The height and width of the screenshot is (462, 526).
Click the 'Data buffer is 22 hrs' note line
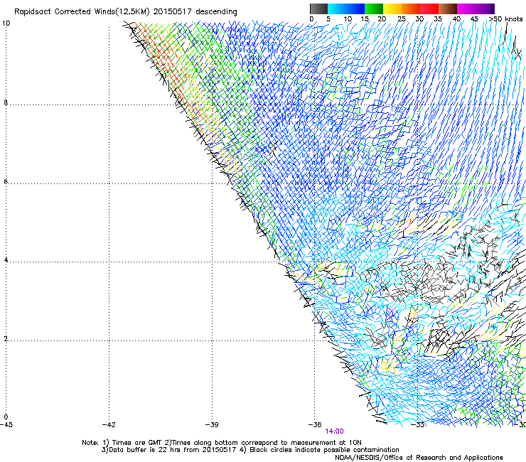[x=250, y=450]
